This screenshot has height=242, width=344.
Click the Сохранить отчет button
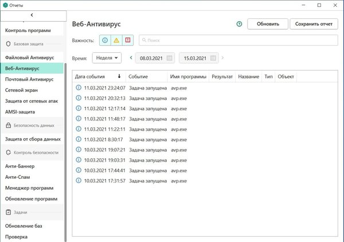(x=312, y=24)
